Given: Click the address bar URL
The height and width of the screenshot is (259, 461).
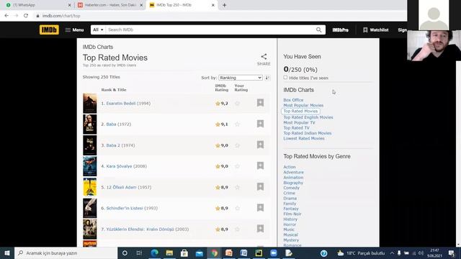Looking at the screenshot, I should [x=61, y=16].
